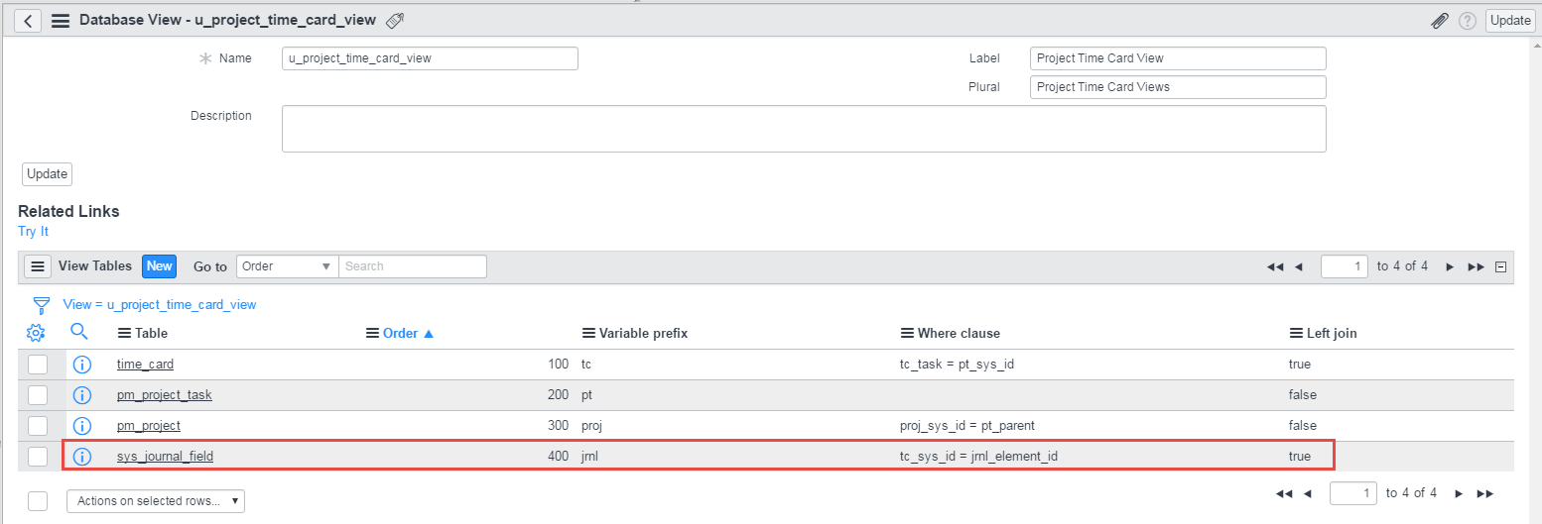Click the info icon for sys_journal_field row
The image size is (1542, 524).
[82, 456]
